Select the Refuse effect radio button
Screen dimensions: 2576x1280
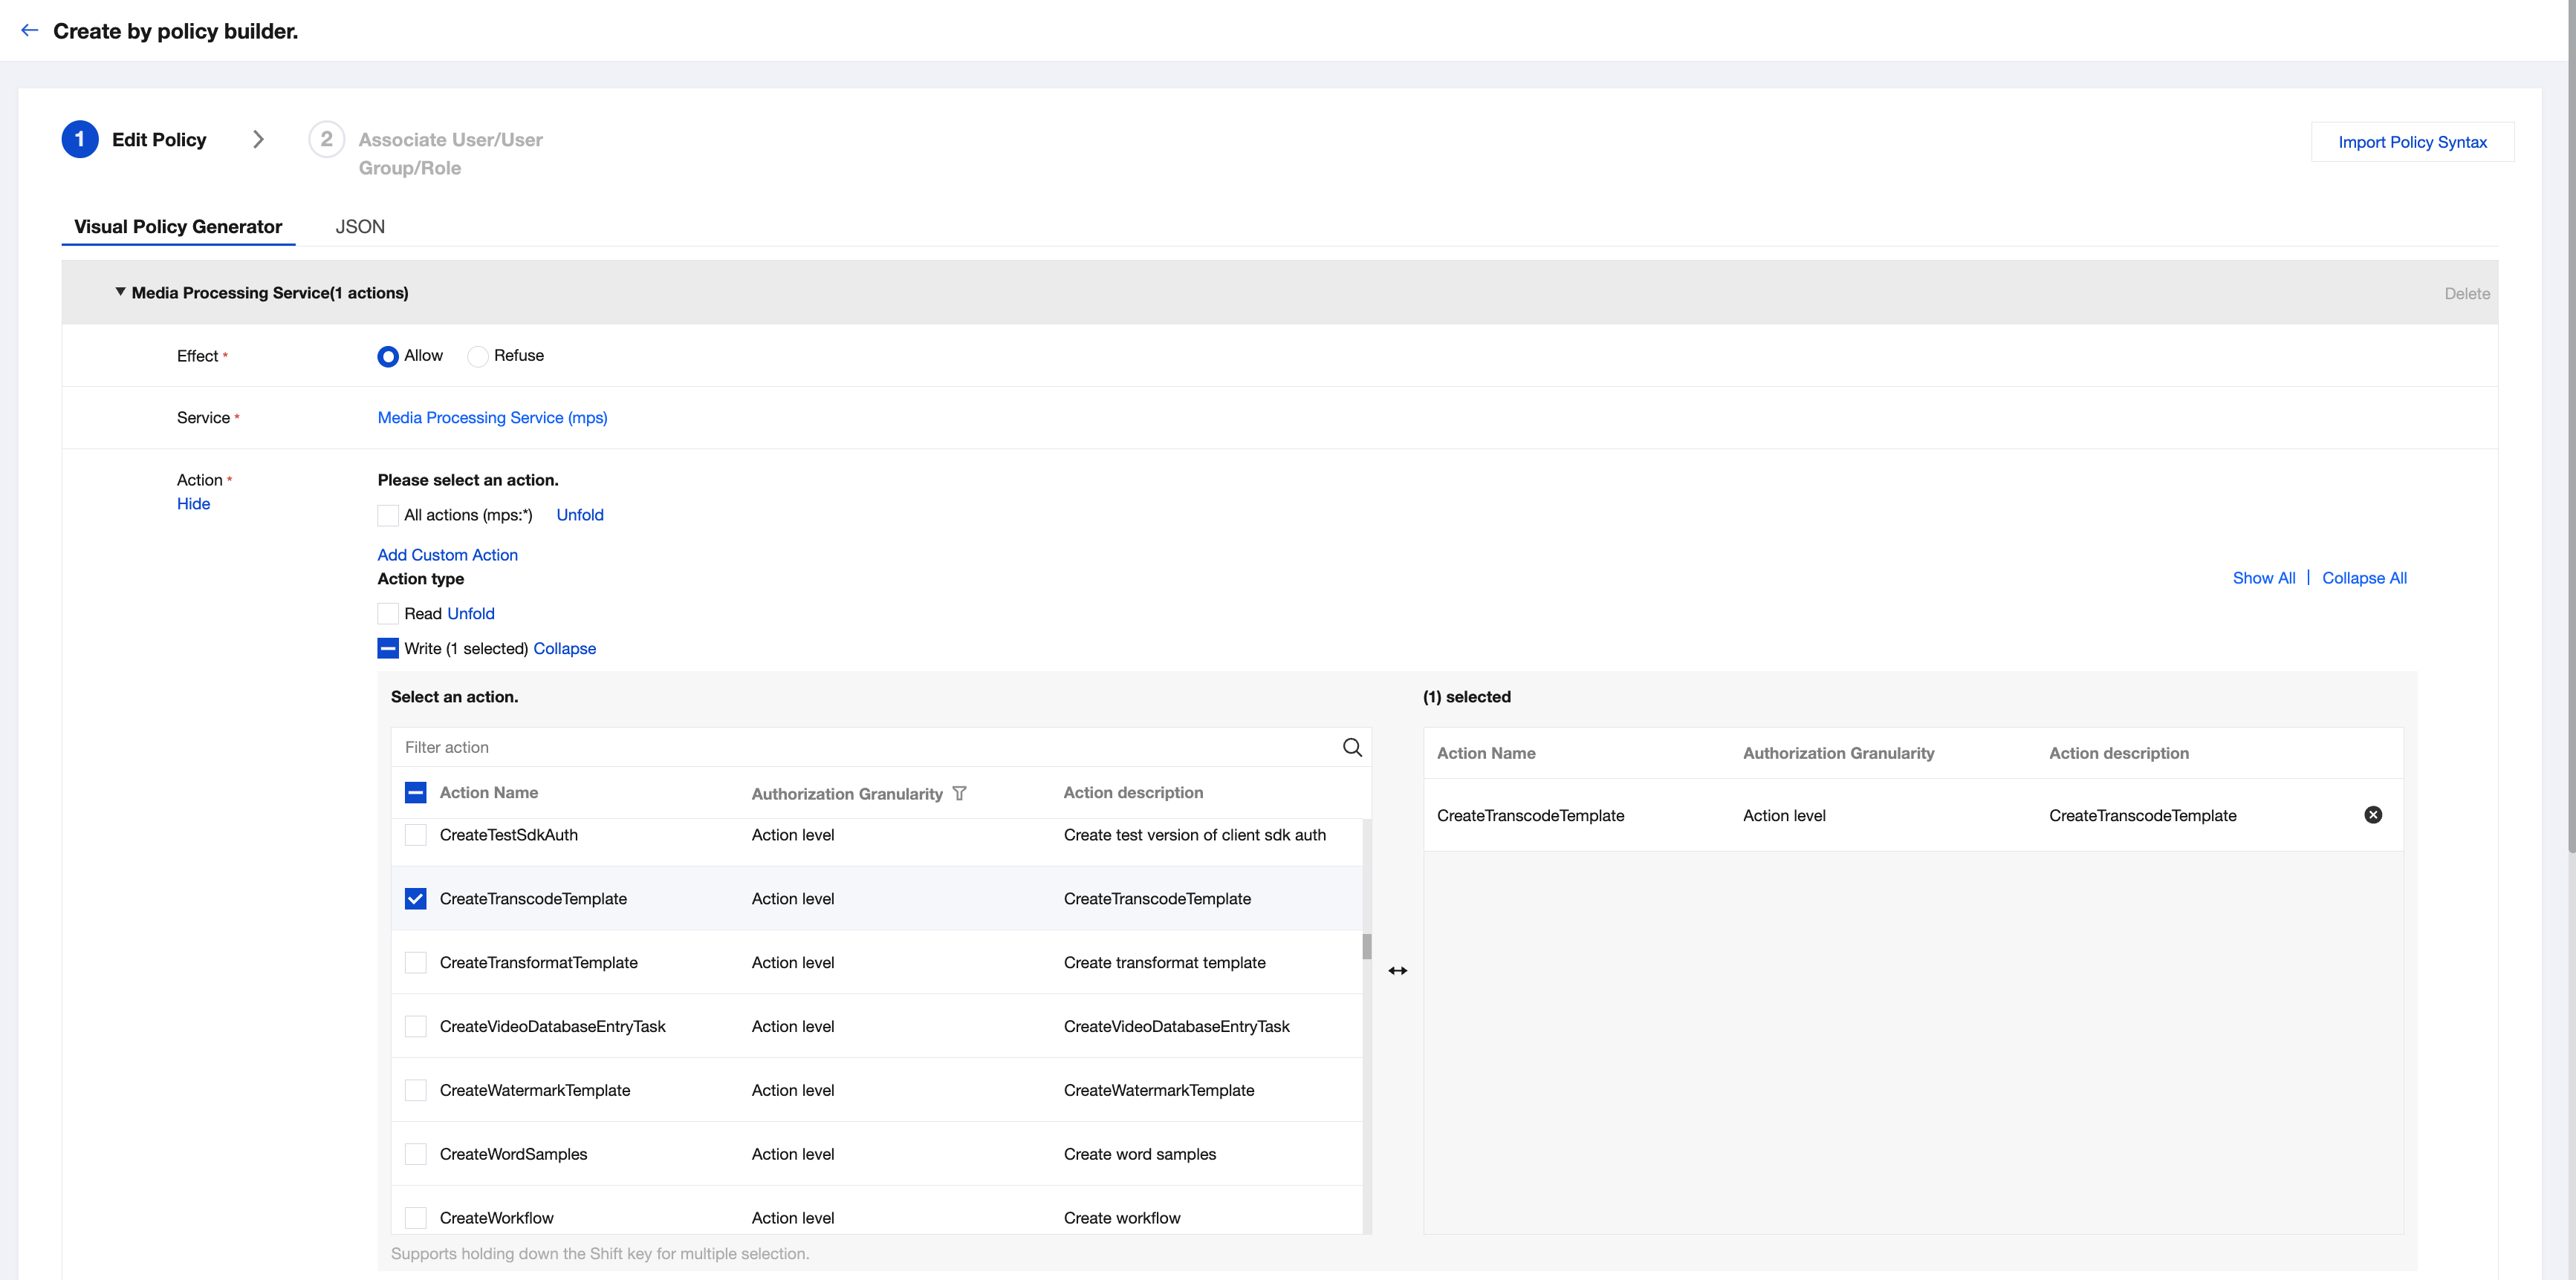point(478,356)
